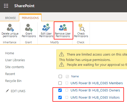Go to Home in the left navigation
The height and width of the screenshot is (105, 127).
pos(9,53)
